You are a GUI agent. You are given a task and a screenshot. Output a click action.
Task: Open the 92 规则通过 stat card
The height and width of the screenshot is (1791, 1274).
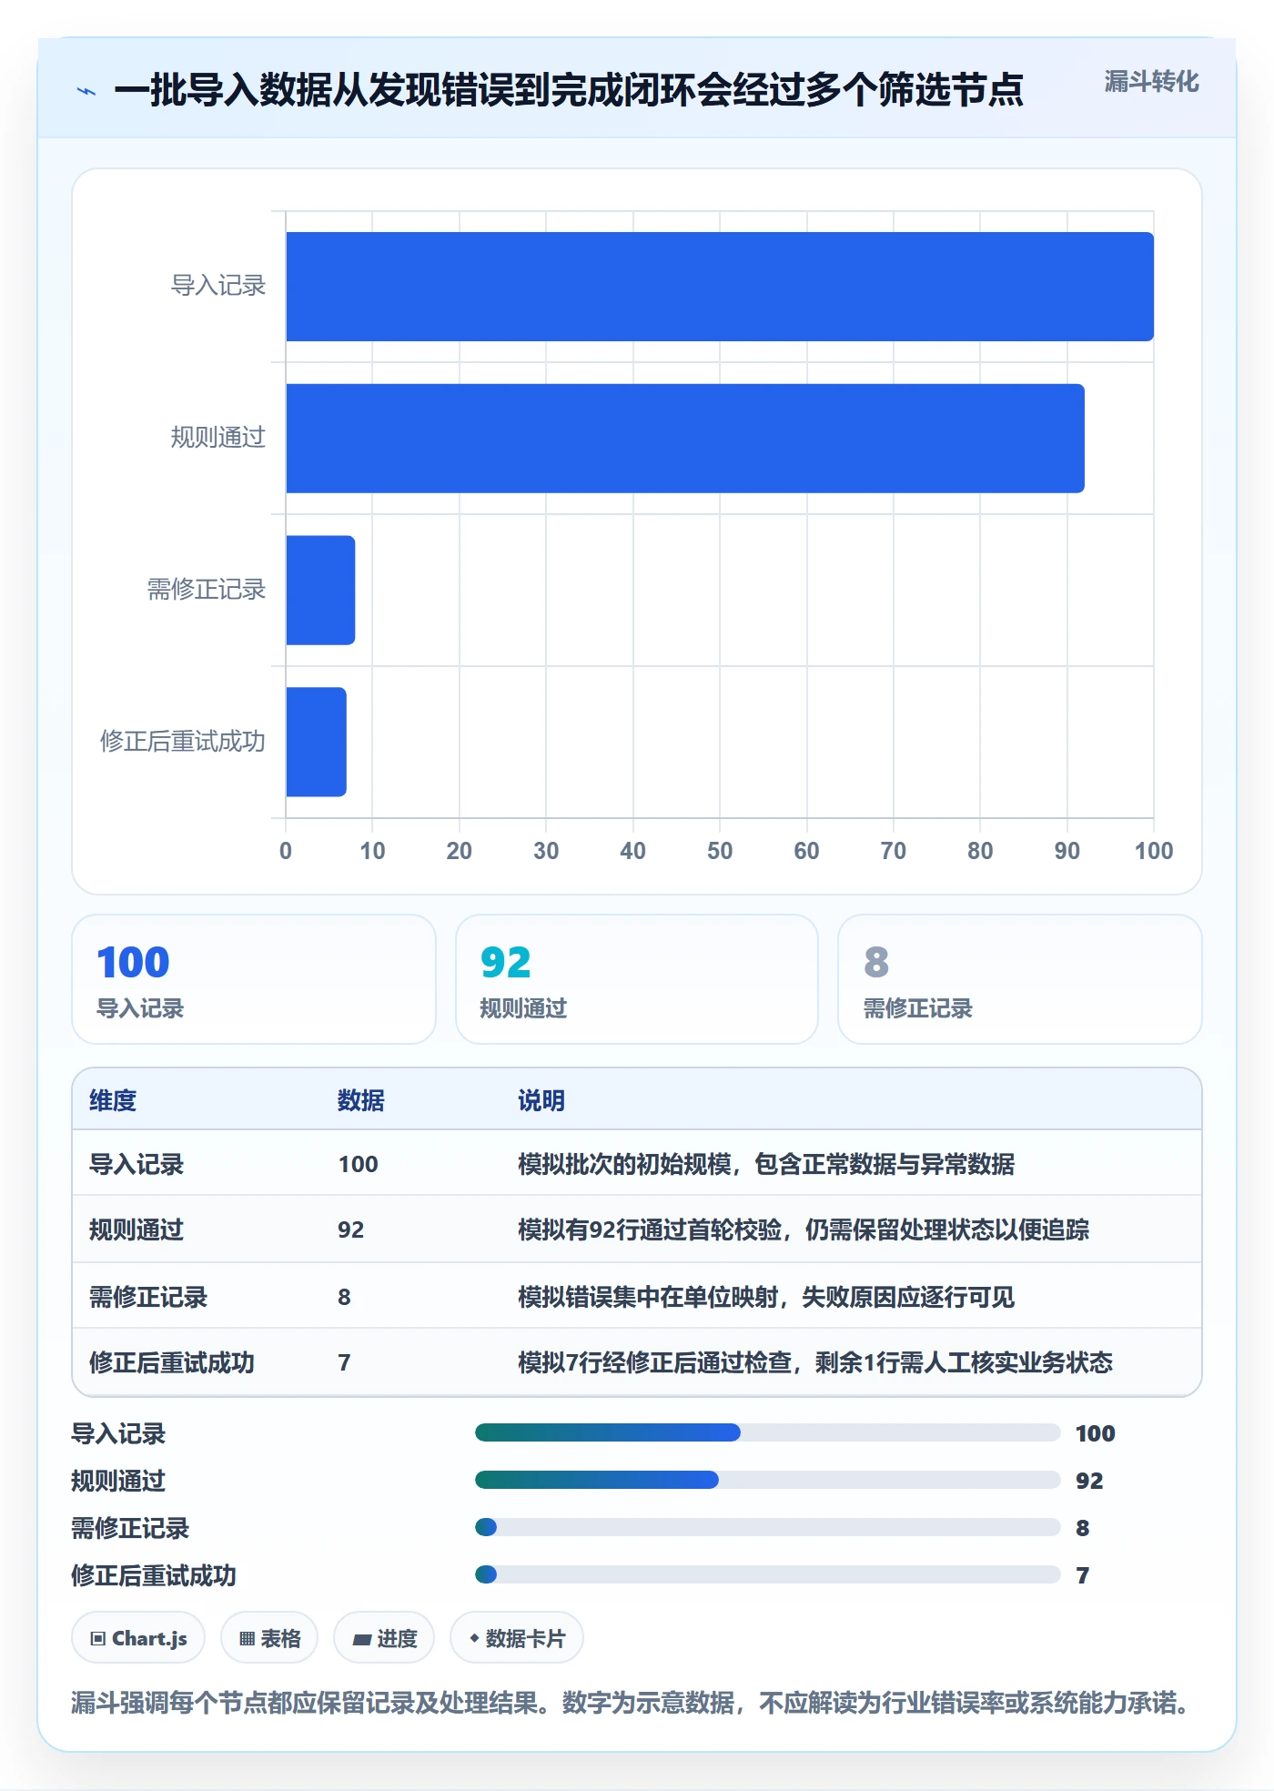(x=637, y=979)
